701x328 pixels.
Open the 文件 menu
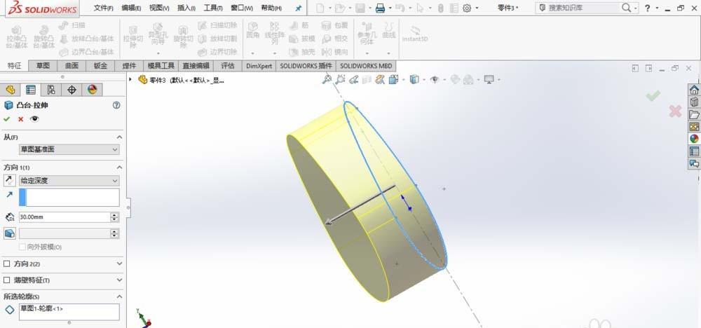tap(103, 8)
